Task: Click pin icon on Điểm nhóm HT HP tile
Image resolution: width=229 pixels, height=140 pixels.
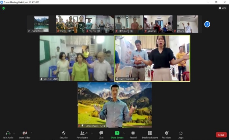Action: tap(117, 79)
